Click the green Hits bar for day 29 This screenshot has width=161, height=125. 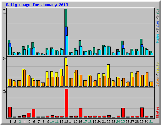(x=141, y=42)
